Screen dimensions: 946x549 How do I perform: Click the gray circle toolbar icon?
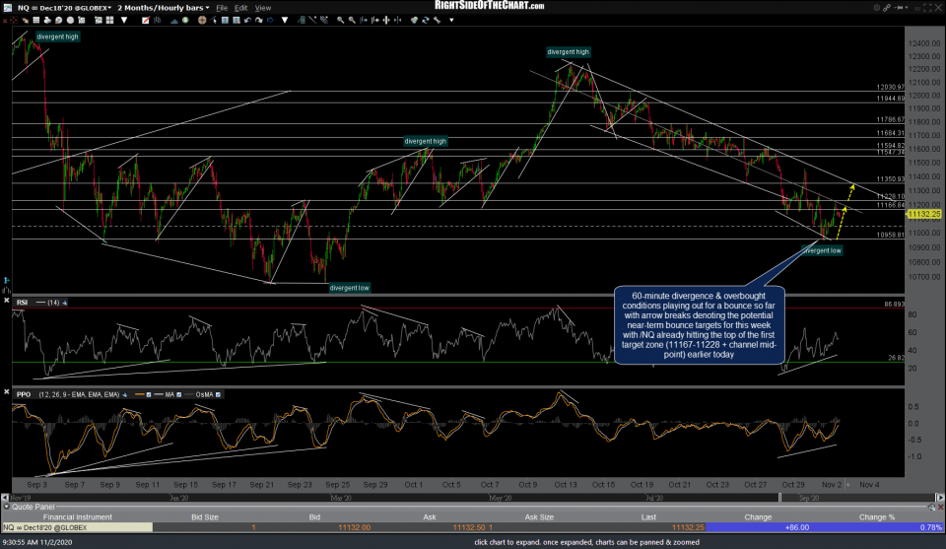click(70, 20)
